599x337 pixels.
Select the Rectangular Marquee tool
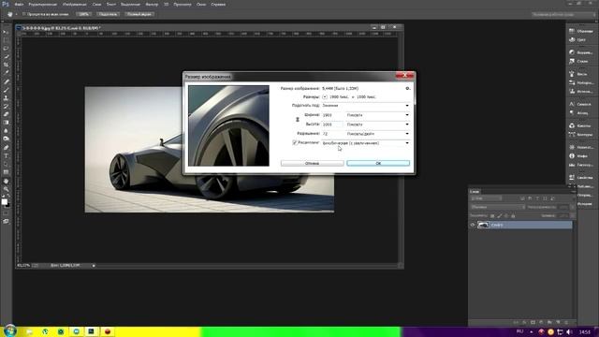(x=6, y=40)
